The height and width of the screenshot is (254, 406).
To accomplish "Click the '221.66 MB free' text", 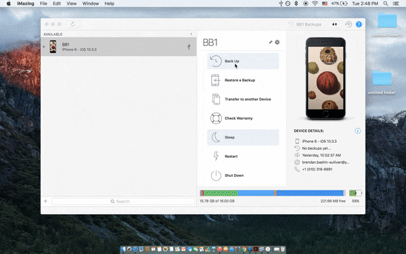I will [x=333, y=201].
